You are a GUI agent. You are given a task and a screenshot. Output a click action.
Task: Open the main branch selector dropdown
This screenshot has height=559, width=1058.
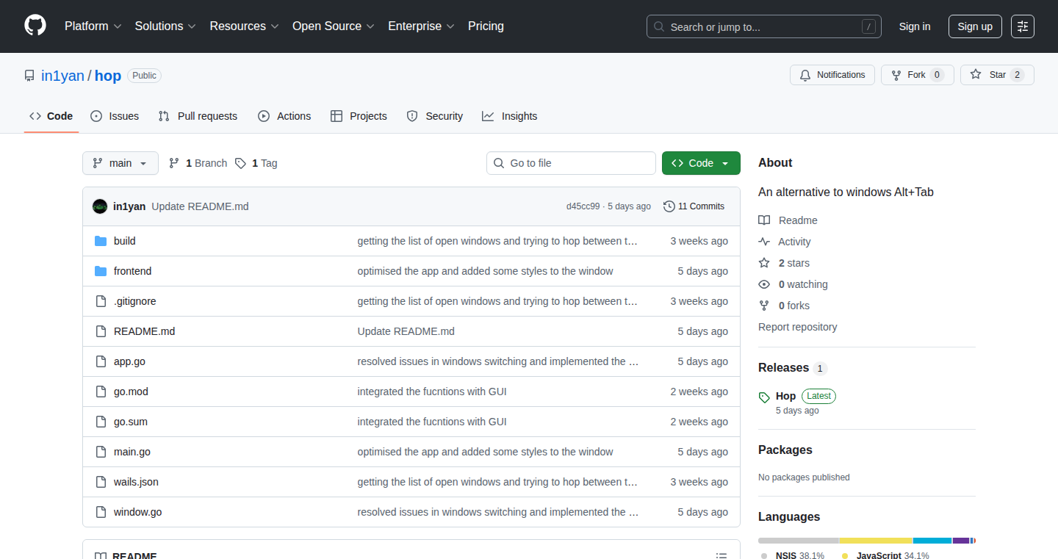tap(120, 163)
